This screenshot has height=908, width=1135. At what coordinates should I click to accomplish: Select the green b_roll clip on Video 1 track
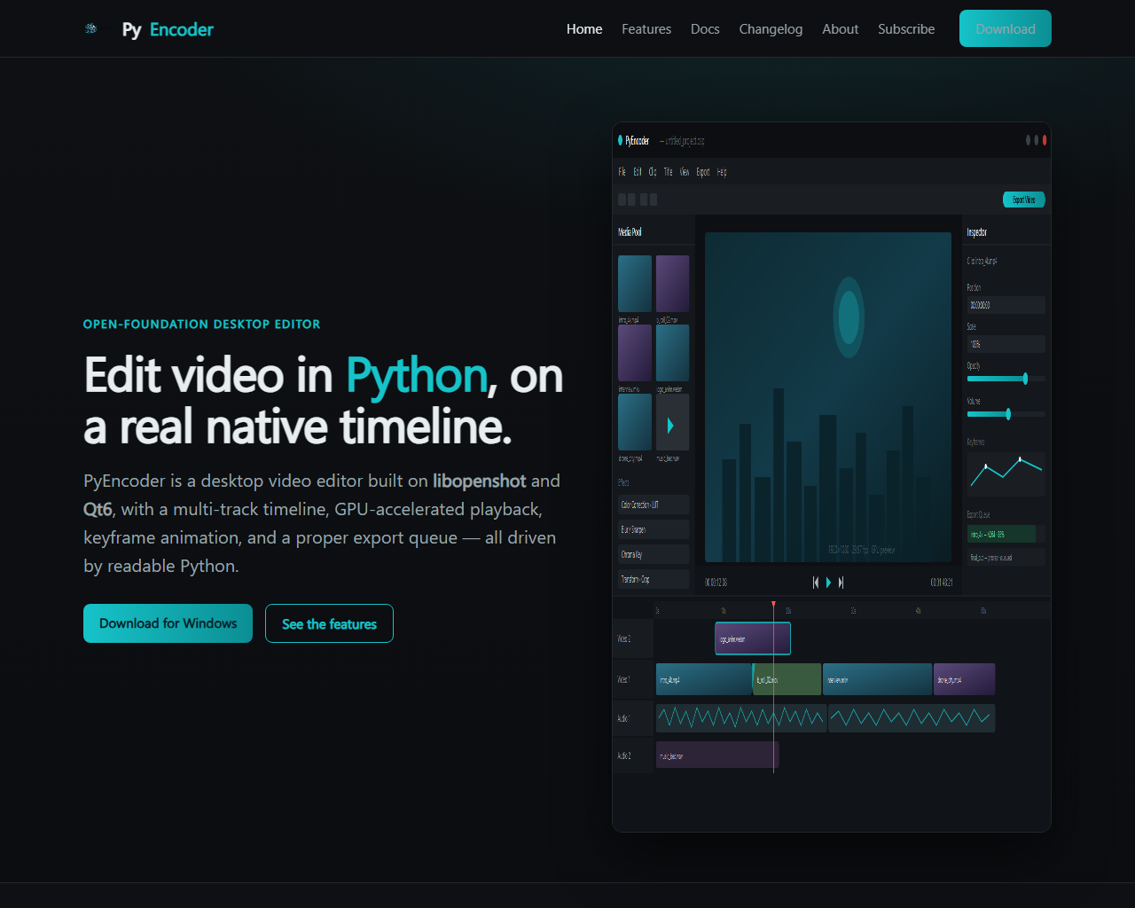pyautogui.click(x=787, y=679)
